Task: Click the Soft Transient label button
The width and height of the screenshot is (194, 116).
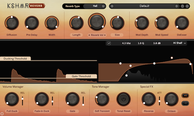Action: coord(102,111)
